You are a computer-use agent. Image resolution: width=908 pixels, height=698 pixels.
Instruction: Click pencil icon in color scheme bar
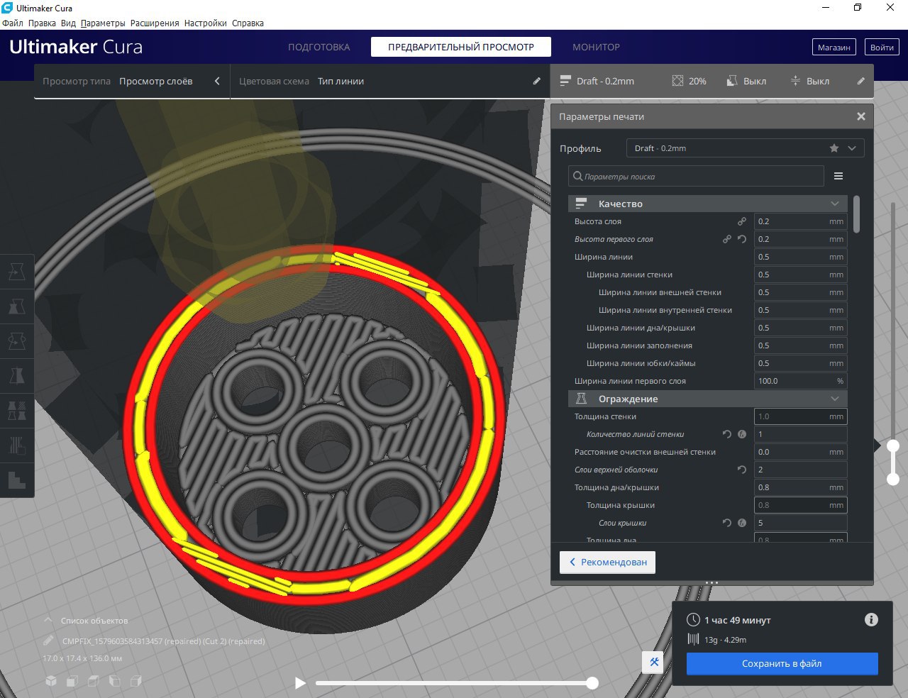tap(537, 81)
